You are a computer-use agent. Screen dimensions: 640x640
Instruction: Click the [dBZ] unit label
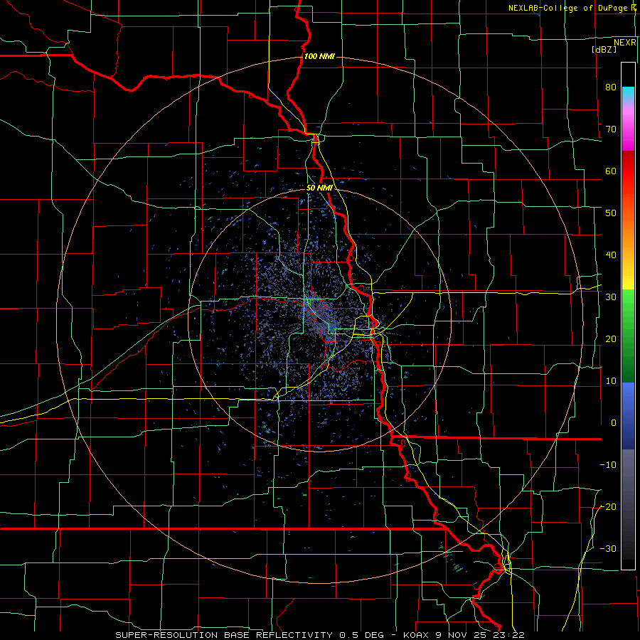pyautogui.click(x=604, y=49)
